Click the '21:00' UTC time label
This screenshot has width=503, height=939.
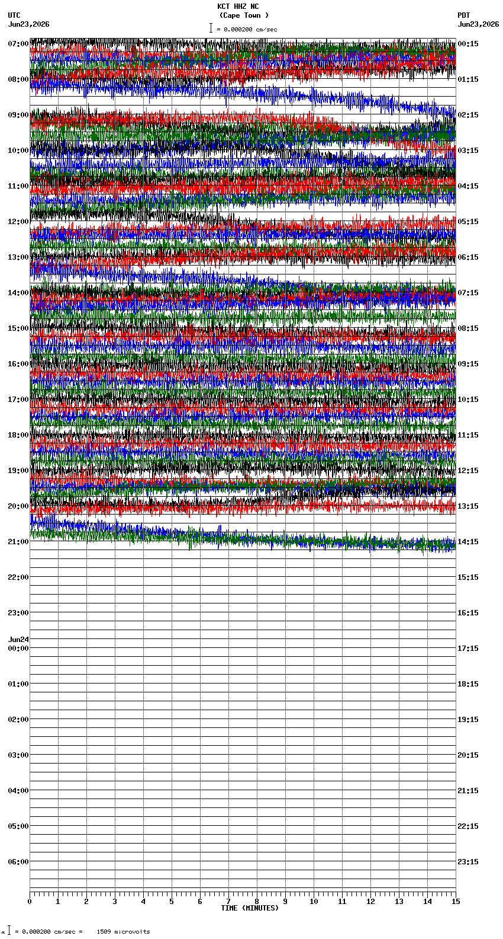[x=18, y=542]
